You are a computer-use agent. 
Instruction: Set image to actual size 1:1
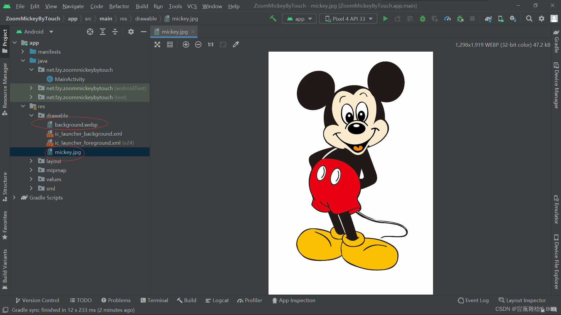pos(211,44)
